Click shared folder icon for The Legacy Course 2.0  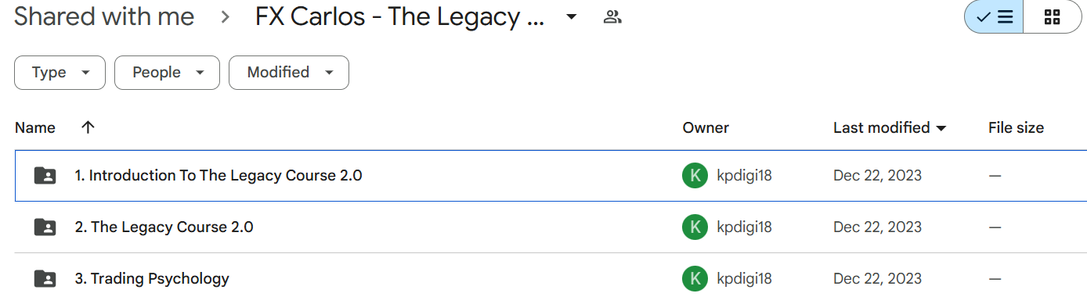coord(45,227)
